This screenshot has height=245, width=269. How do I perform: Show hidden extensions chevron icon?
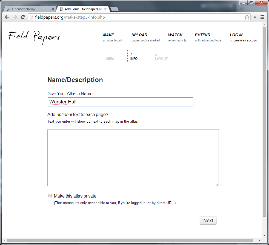pos(255,17)
